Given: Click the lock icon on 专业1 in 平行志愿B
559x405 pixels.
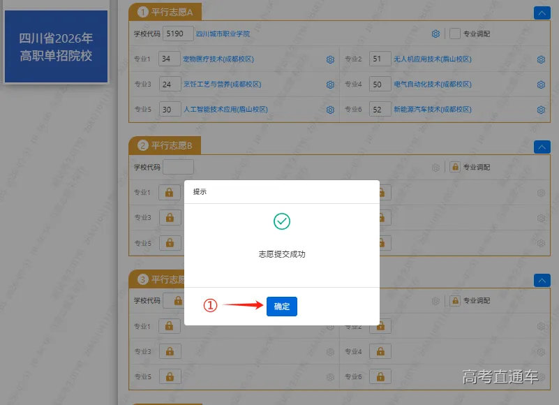Looking at the screenshot, I should tap(170, 192).
